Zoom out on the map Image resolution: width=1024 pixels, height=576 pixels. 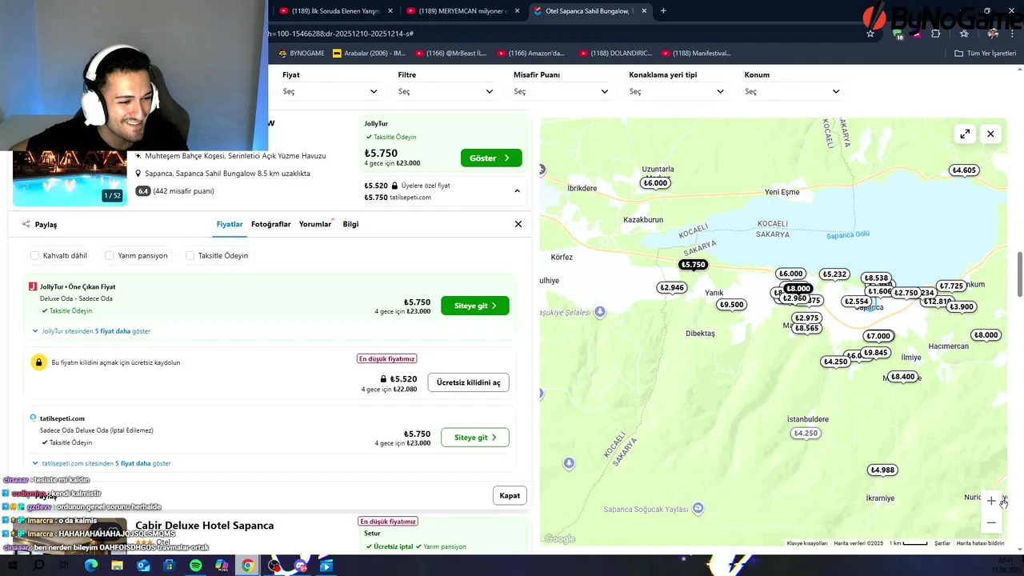pos(991,522)
